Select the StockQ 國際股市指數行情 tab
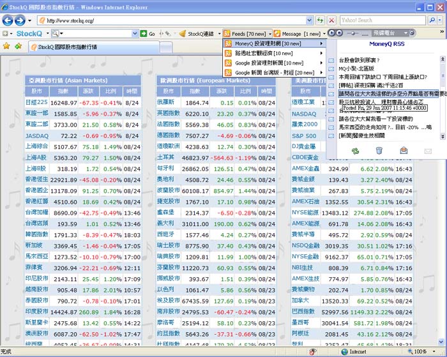447x357 pixels. (93, 47)
